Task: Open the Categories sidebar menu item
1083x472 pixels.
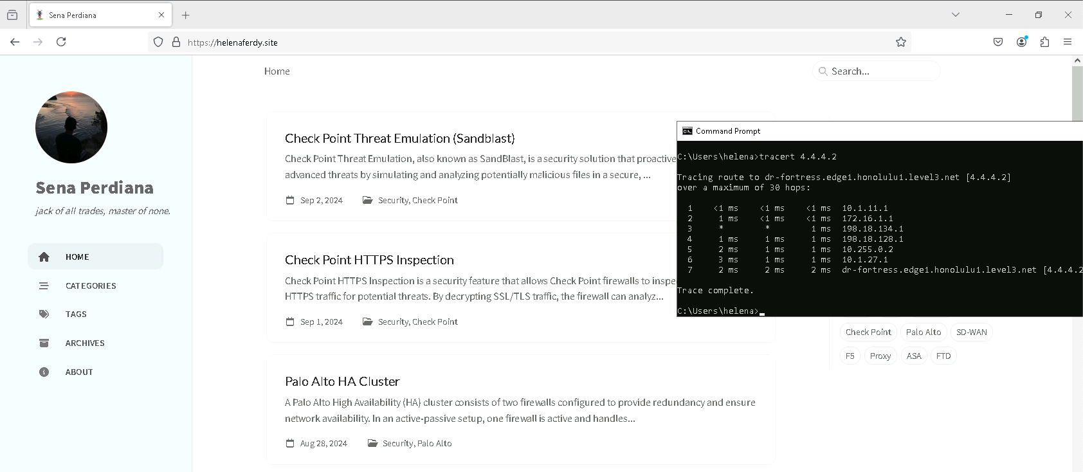Action: (x=91, y=286)
